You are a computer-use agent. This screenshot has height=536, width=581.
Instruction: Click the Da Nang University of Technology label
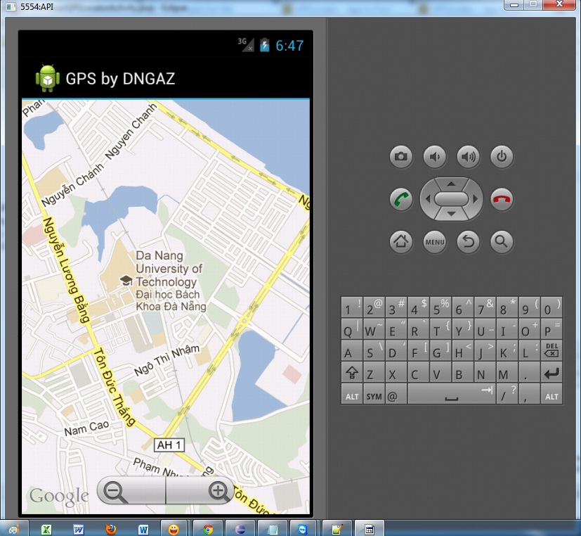tap(169, 269)
